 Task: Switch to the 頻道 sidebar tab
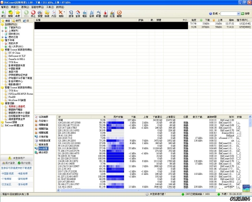(6, 21)
